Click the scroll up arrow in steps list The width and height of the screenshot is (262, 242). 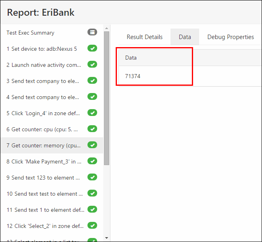click(x=106, y=28)
